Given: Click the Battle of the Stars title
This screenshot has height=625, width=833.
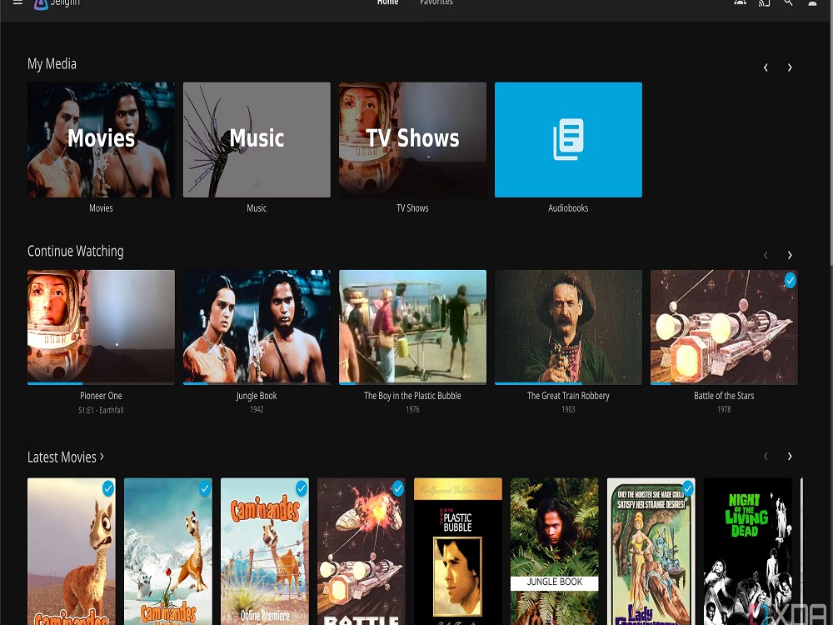Looking at the screenshot, I should coord(724,395).
